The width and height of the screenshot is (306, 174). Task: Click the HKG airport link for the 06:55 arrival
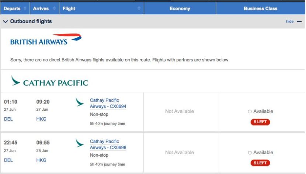pyautogui.click(x=41, y=160)
